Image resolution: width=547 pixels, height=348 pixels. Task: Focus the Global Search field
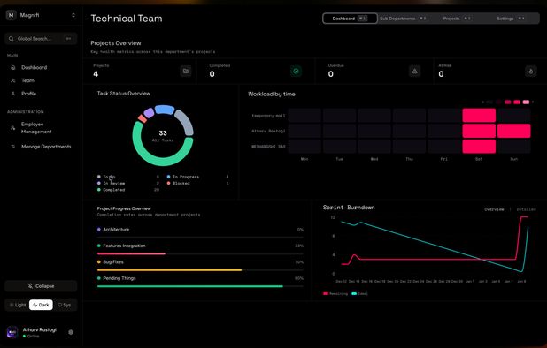pos(41,39)
